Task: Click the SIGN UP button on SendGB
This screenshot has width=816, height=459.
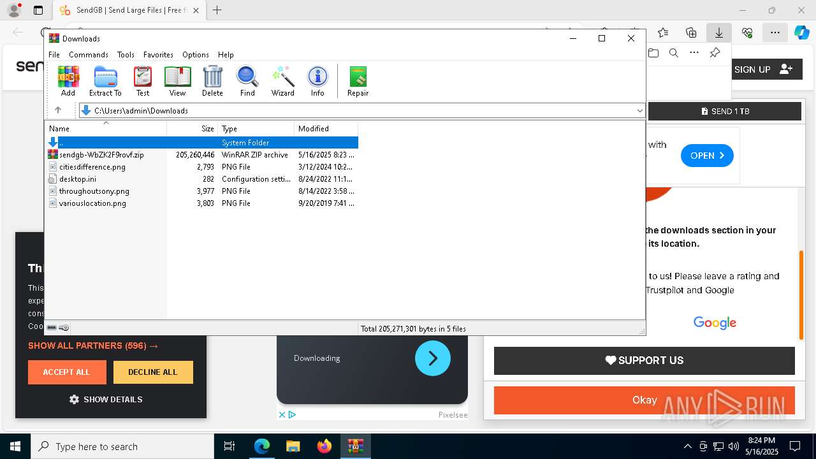Action: 764,69
